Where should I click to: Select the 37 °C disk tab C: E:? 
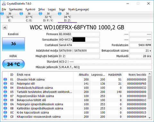[29, 17]
